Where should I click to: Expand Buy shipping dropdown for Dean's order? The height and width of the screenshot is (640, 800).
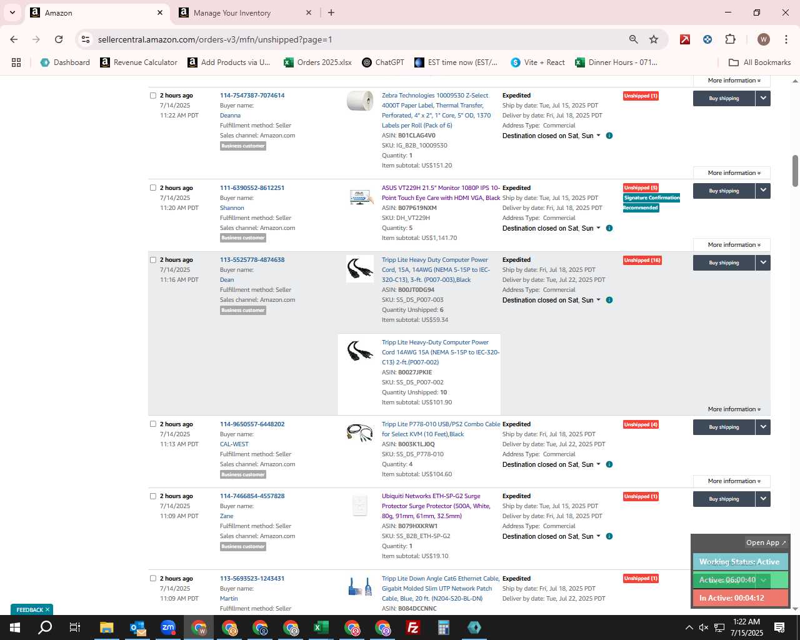(x=763, y=262)
